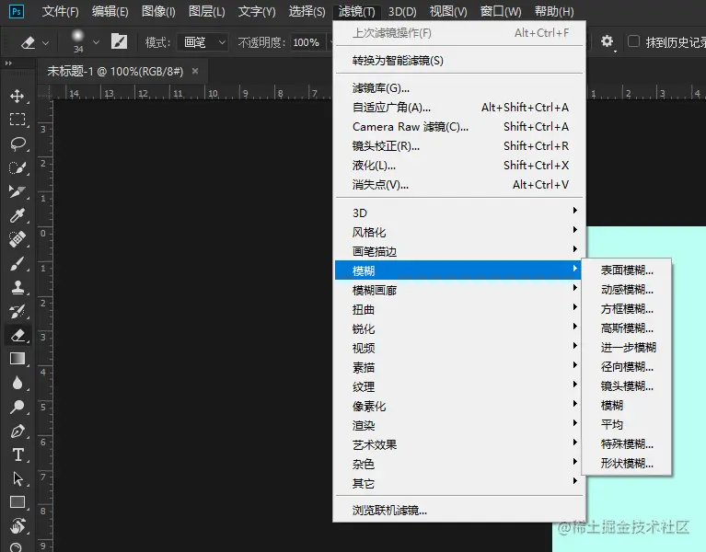
Task: Expand the 3D filter submenu
Action: click(x=458, y=213)
